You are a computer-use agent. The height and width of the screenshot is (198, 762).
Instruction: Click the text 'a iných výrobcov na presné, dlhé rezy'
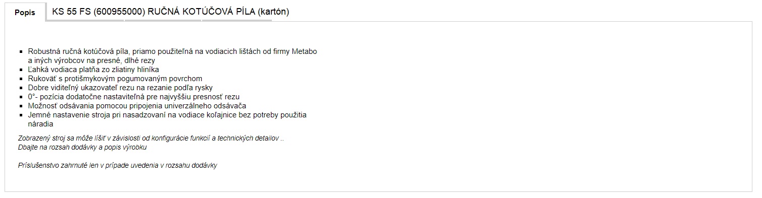tap(91, 60)
